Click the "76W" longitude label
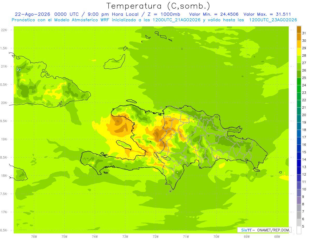 tap(34, 237)
